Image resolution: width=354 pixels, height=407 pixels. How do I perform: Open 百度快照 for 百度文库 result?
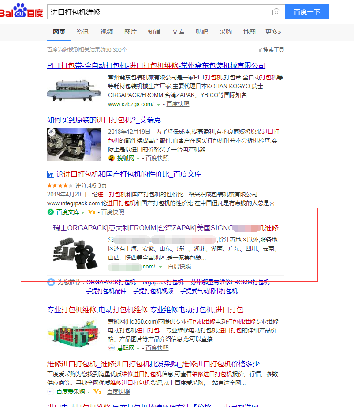click(112, 212)
